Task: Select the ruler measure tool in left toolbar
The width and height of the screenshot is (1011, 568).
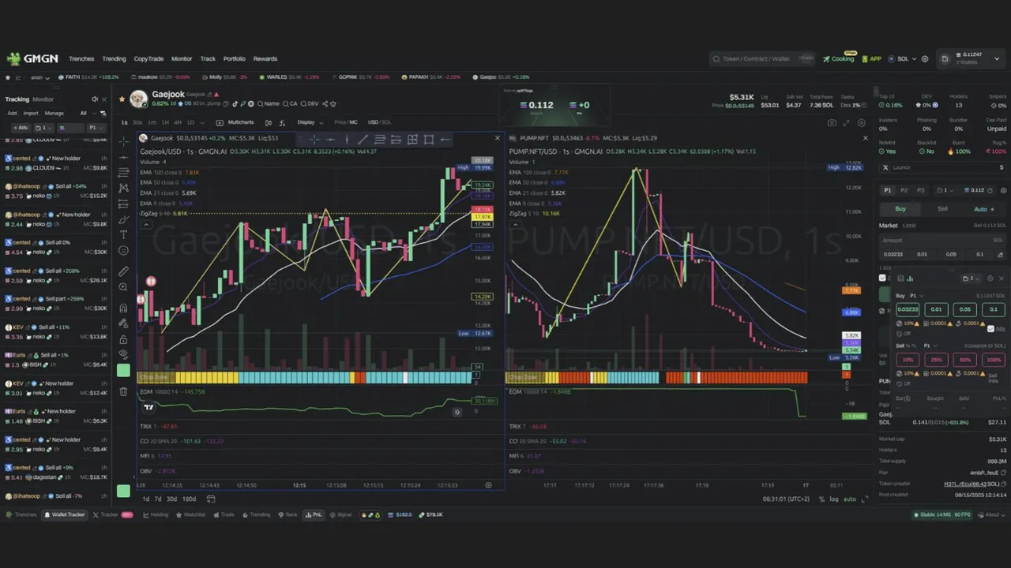Action: click(123, 271)
